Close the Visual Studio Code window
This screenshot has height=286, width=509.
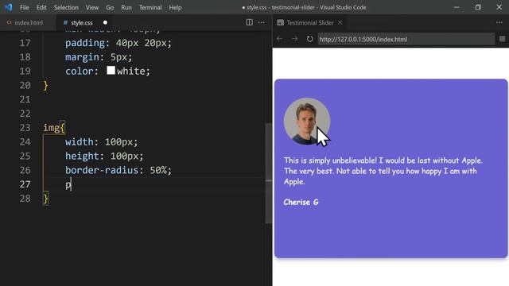(x=499, y=7)
